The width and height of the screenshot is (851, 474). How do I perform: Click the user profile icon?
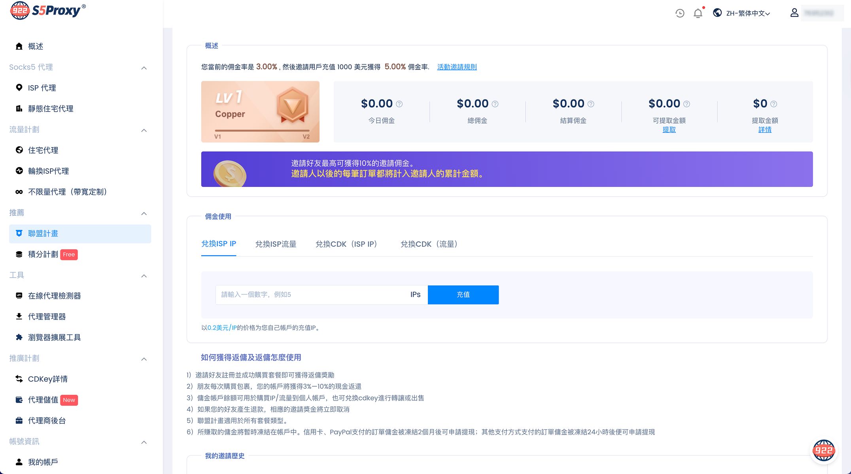click(794, 13)
